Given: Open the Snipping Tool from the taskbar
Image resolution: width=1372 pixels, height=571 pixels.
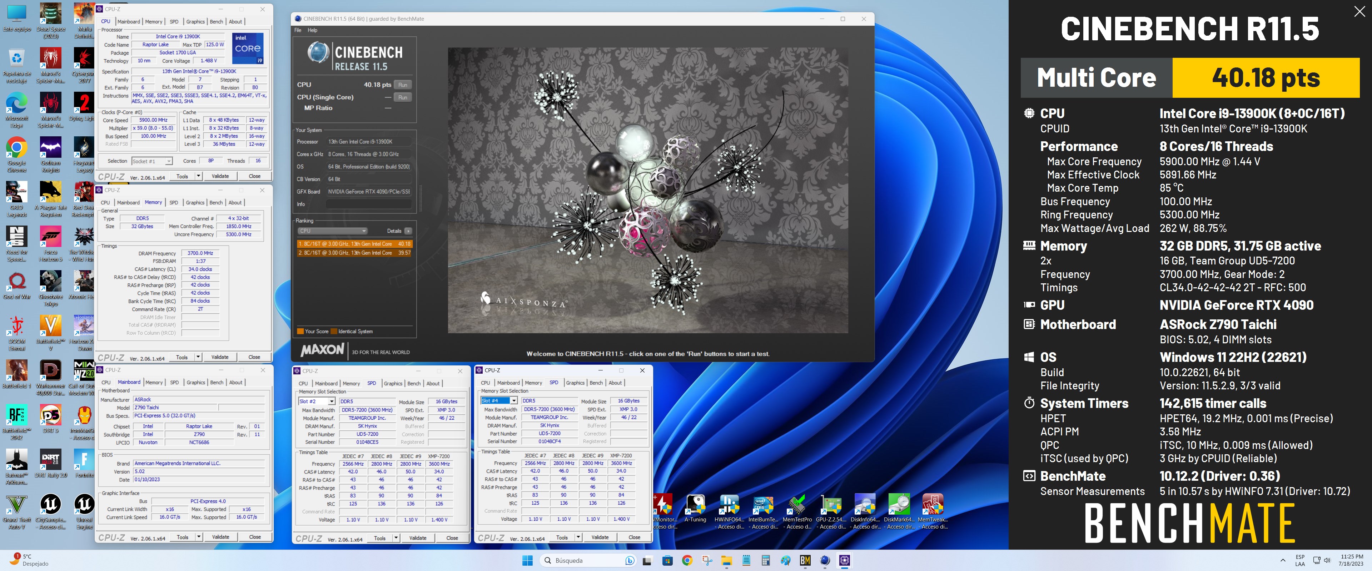Looking at the screenshot, I should (707, 560).
